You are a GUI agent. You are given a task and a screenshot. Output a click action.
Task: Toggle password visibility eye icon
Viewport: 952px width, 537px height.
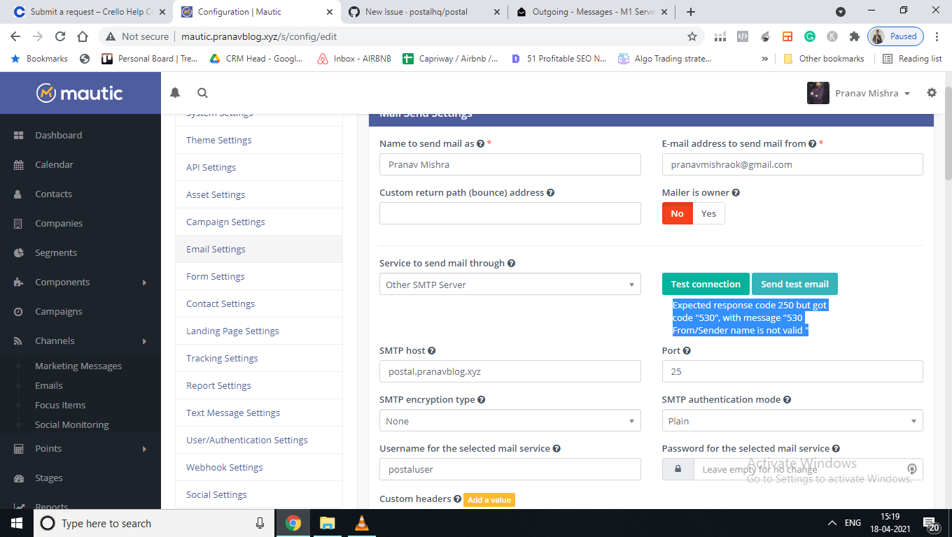click(x=911, y=469)
